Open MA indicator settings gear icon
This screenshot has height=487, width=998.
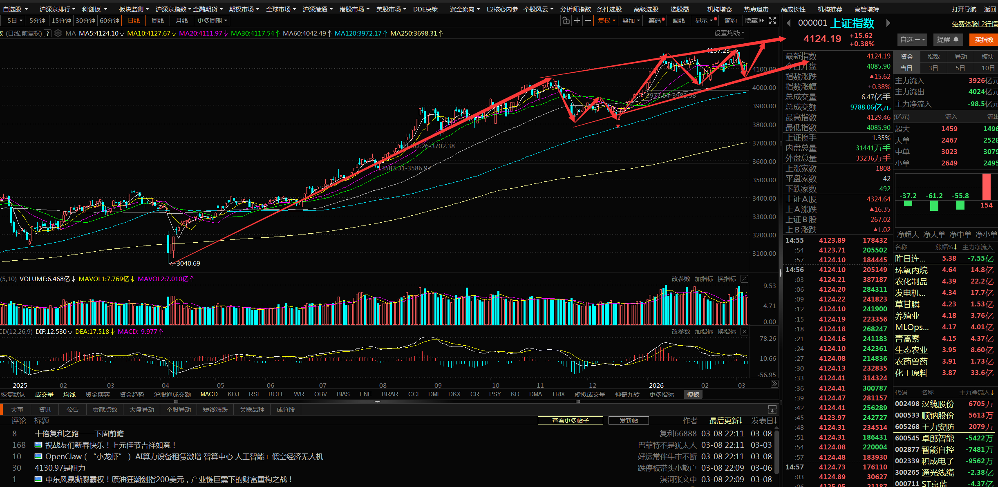(58, 34)
